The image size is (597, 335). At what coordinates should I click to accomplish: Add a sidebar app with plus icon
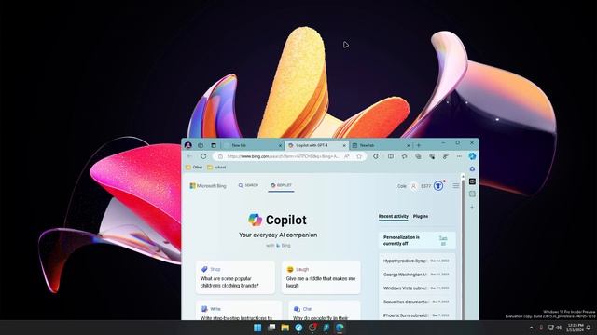click(x=472, y=208)
